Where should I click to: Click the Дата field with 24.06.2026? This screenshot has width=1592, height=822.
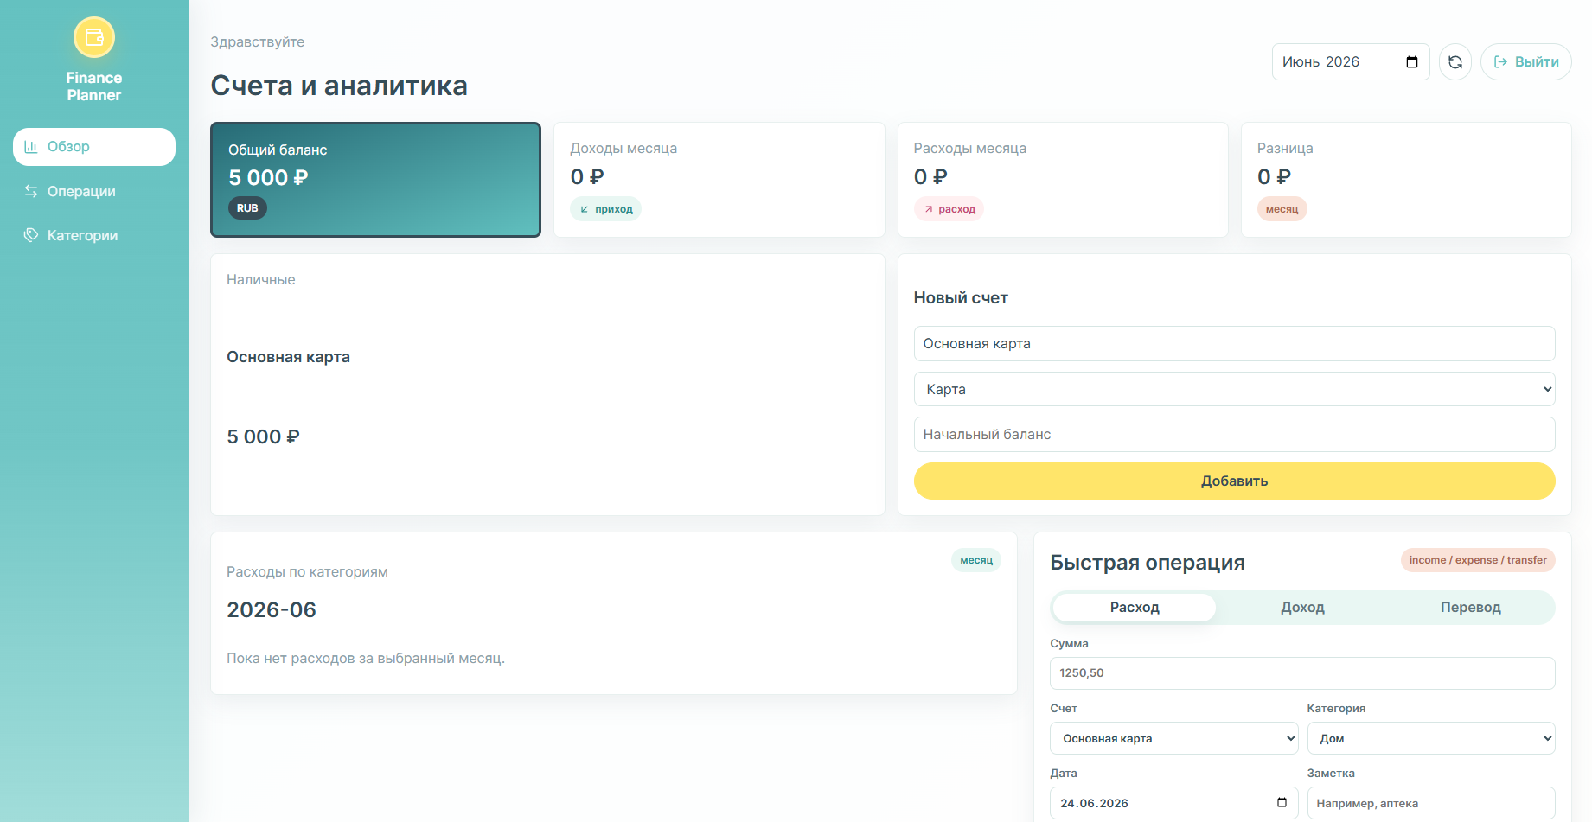[1174, 803]
